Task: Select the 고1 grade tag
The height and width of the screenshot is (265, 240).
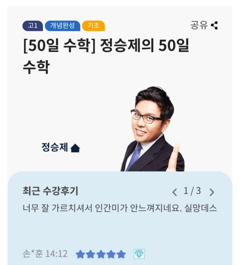Action: tap(33, 26)
